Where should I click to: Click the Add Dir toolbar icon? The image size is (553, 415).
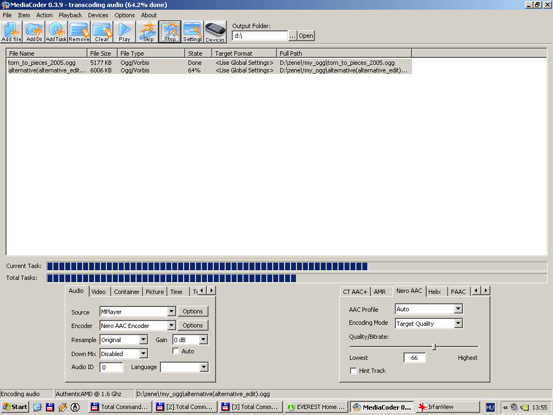(35, 32)
